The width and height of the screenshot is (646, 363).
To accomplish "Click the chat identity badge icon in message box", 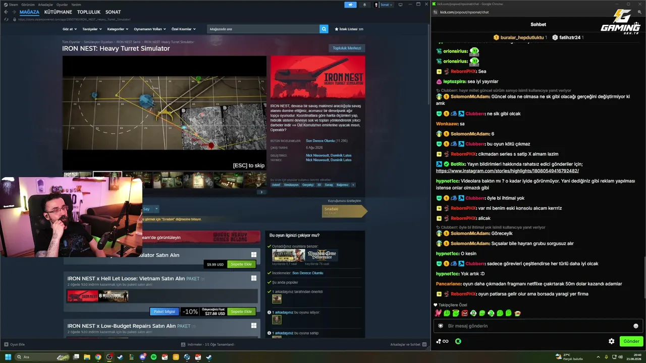I will point(441,326).
